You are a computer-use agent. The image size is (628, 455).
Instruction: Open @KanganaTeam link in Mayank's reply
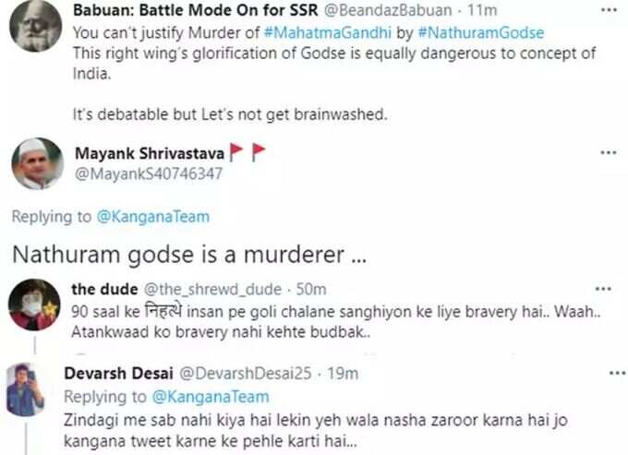pyautogui.click(x=153, y=217)
